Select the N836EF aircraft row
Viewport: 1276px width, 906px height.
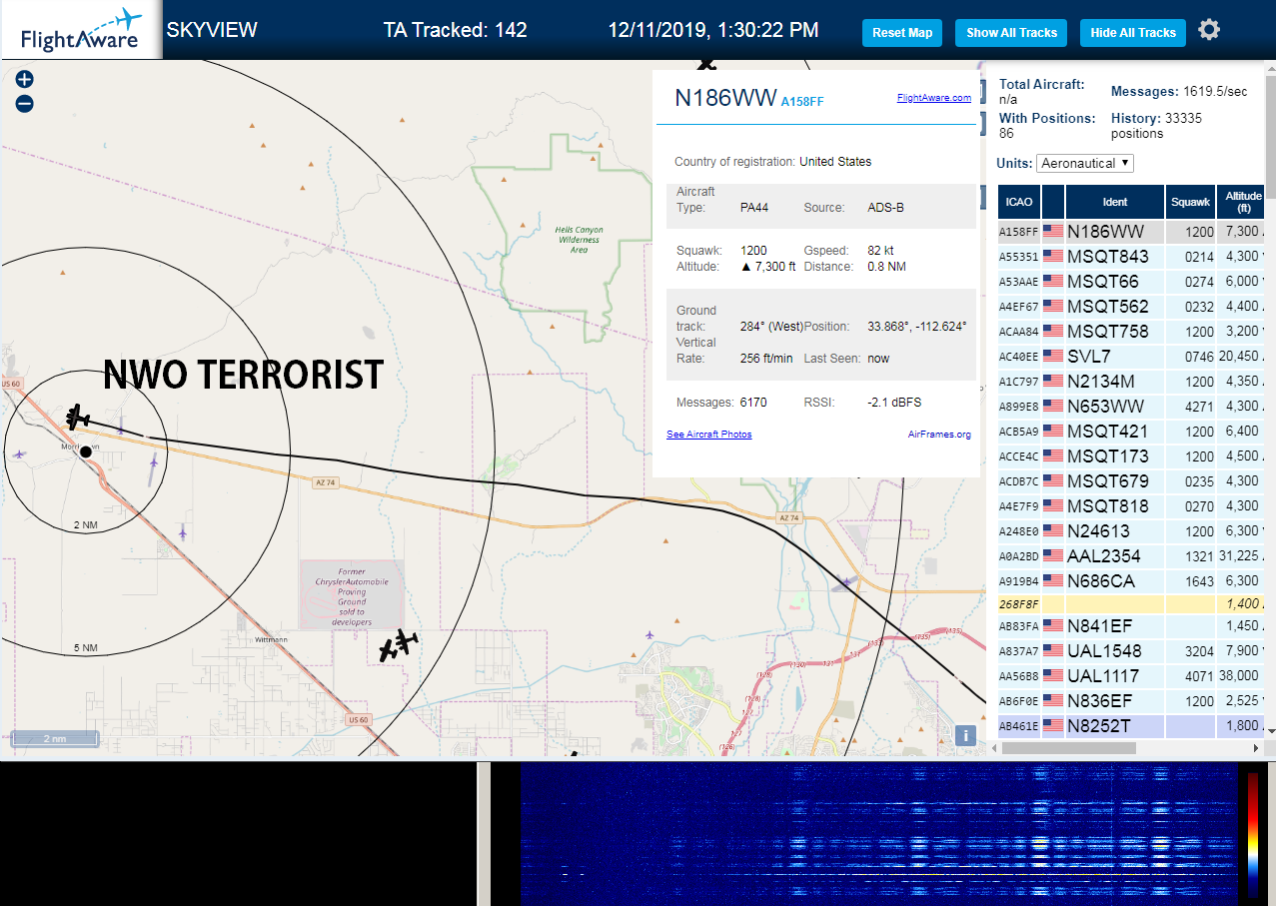[1132, 701]
